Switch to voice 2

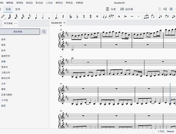click(167, 17)
